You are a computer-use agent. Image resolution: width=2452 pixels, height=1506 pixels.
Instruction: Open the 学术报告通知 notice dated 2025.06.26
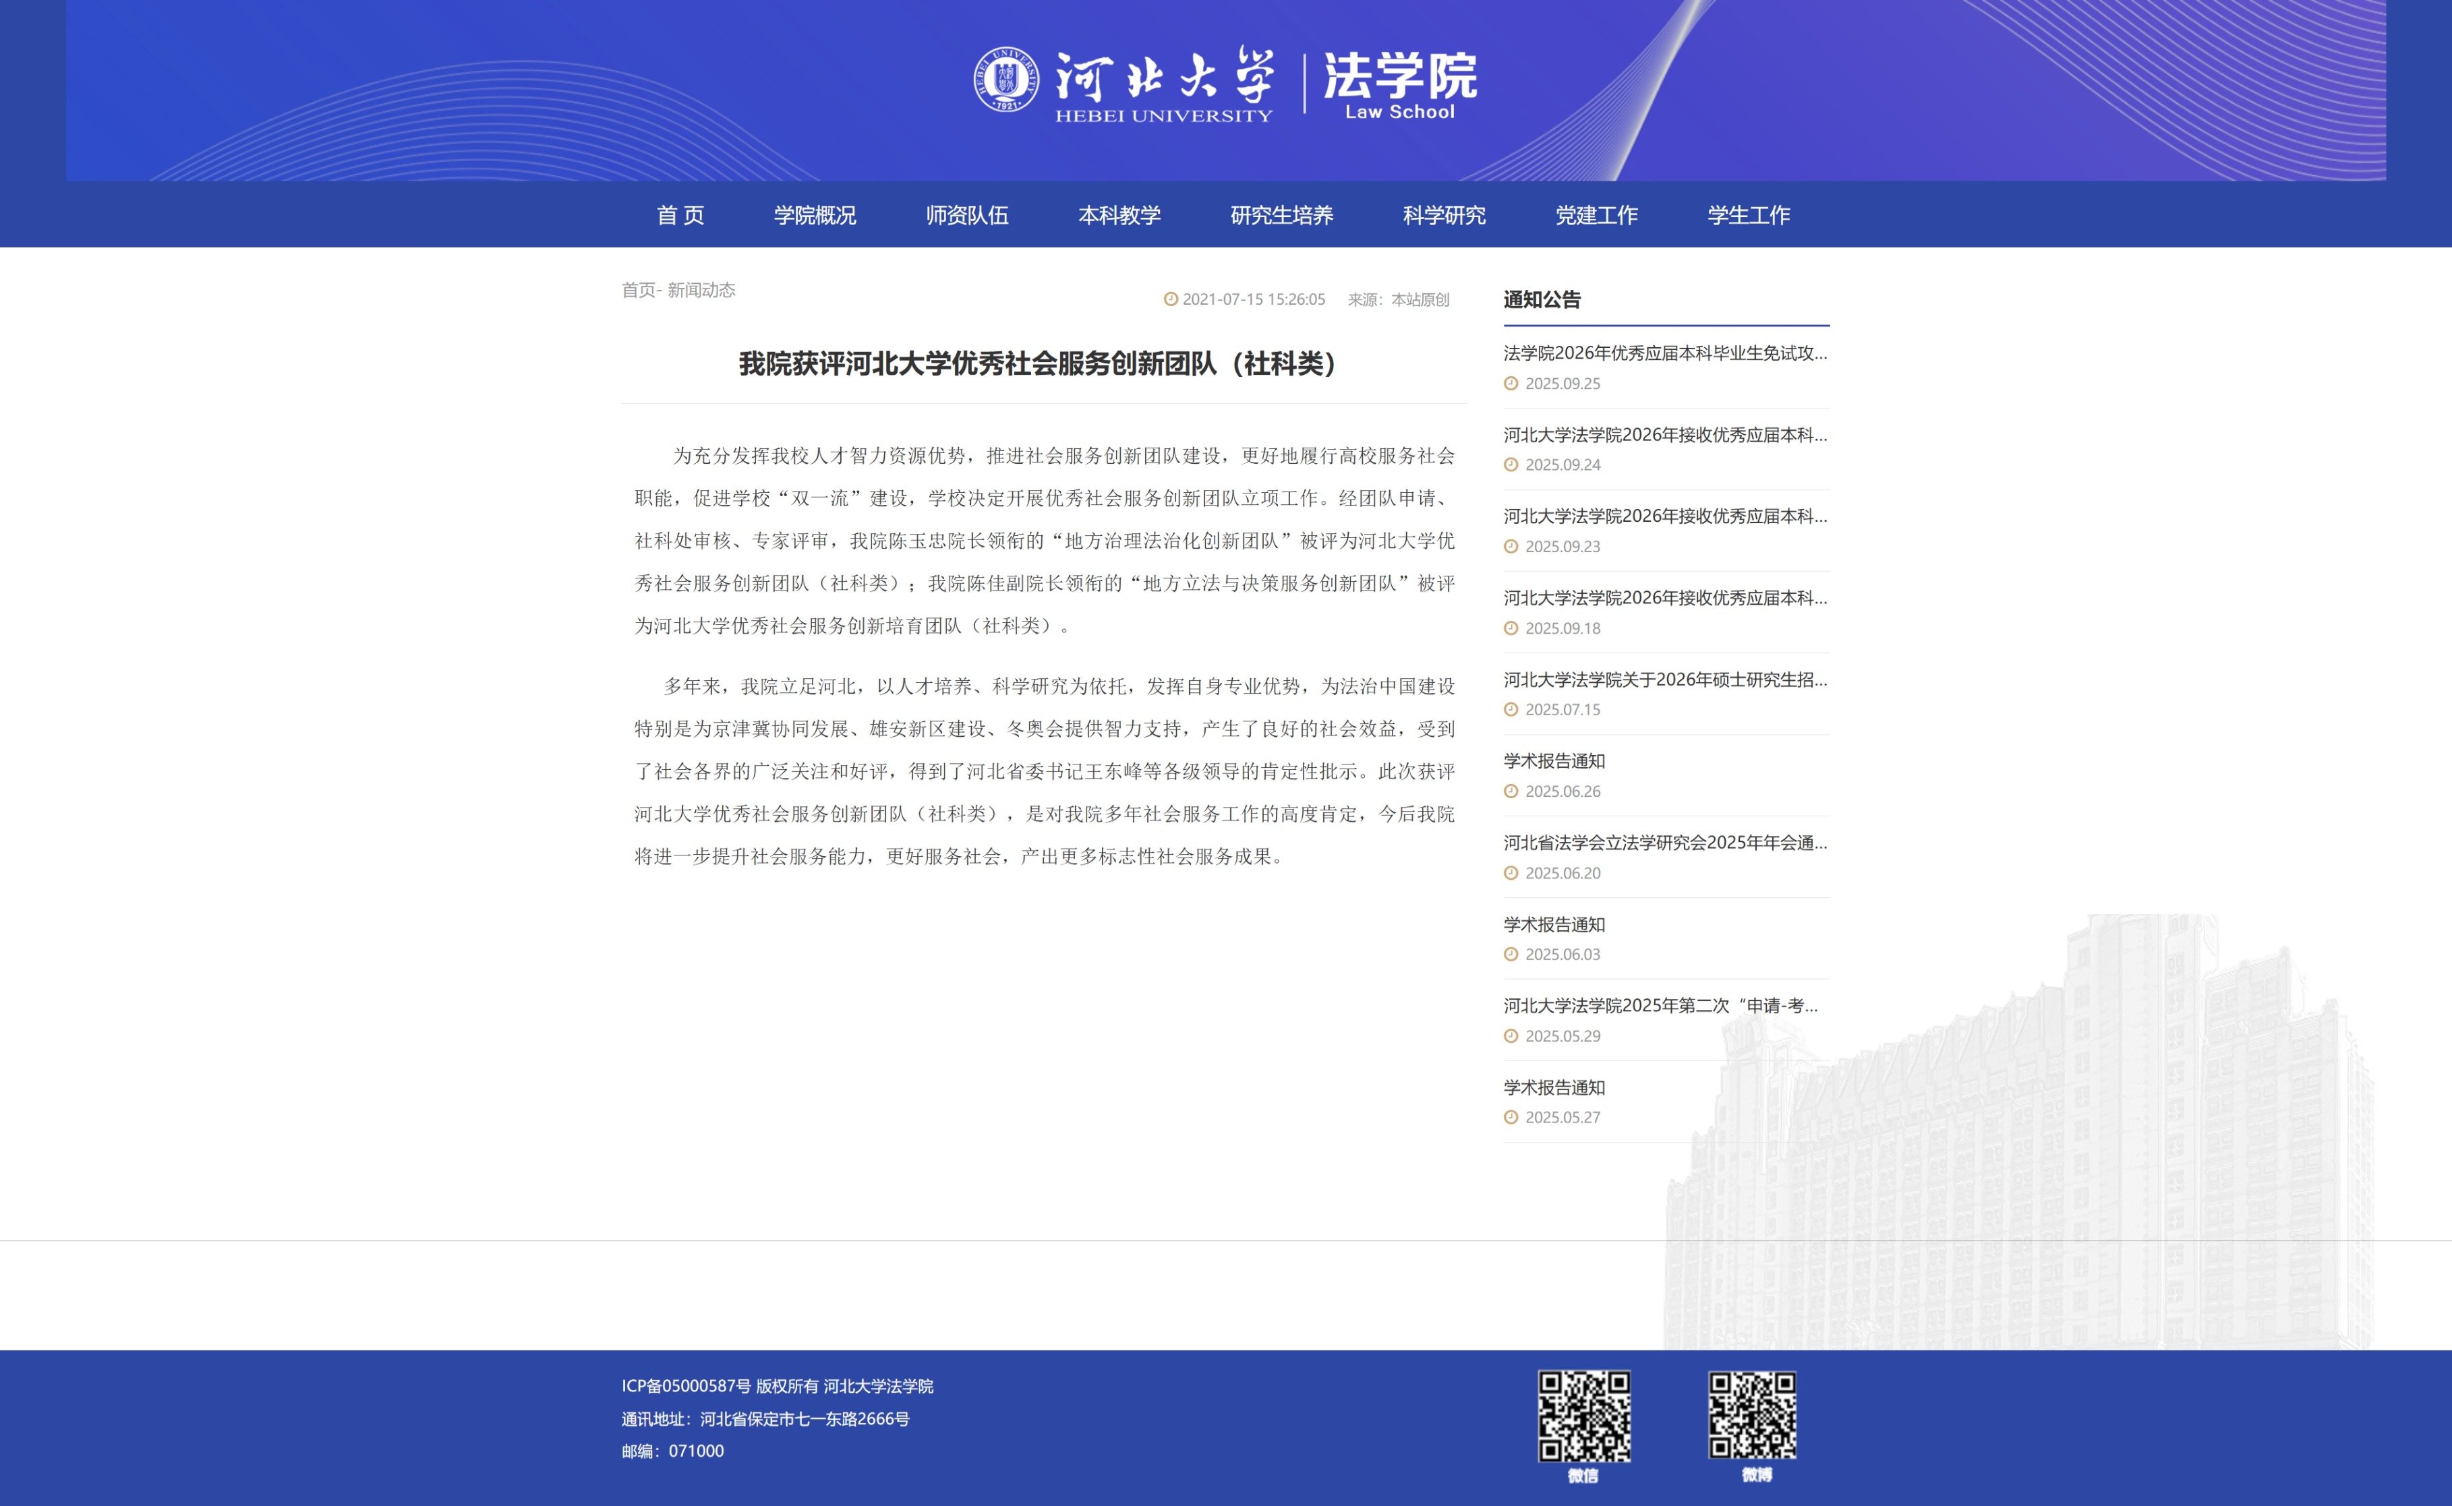[x=1554, y=761]
